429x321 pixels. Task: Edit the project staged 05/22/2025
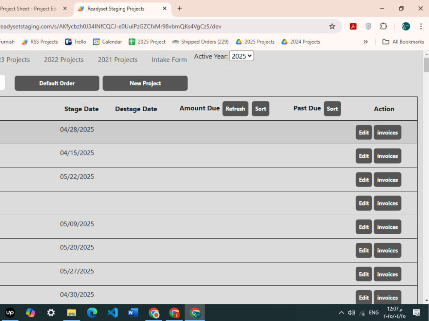pos(364,180)
